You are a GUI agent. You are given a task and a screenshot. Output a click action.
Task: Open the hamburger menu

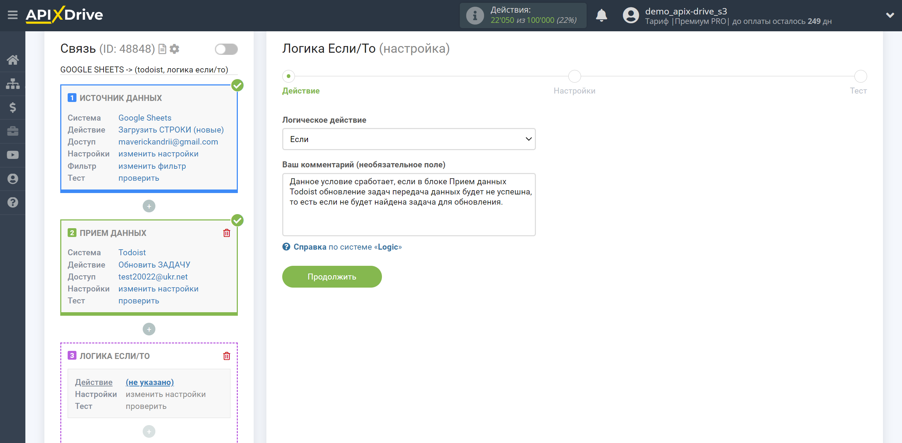13,15
